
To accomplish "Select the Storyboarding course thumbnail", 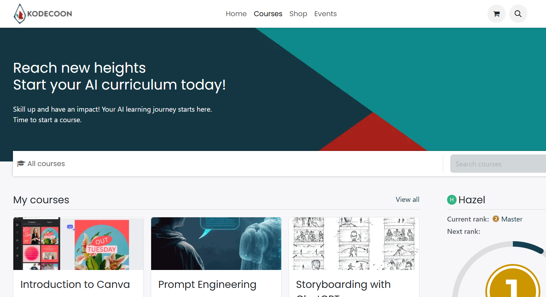I will click(354, 244).
